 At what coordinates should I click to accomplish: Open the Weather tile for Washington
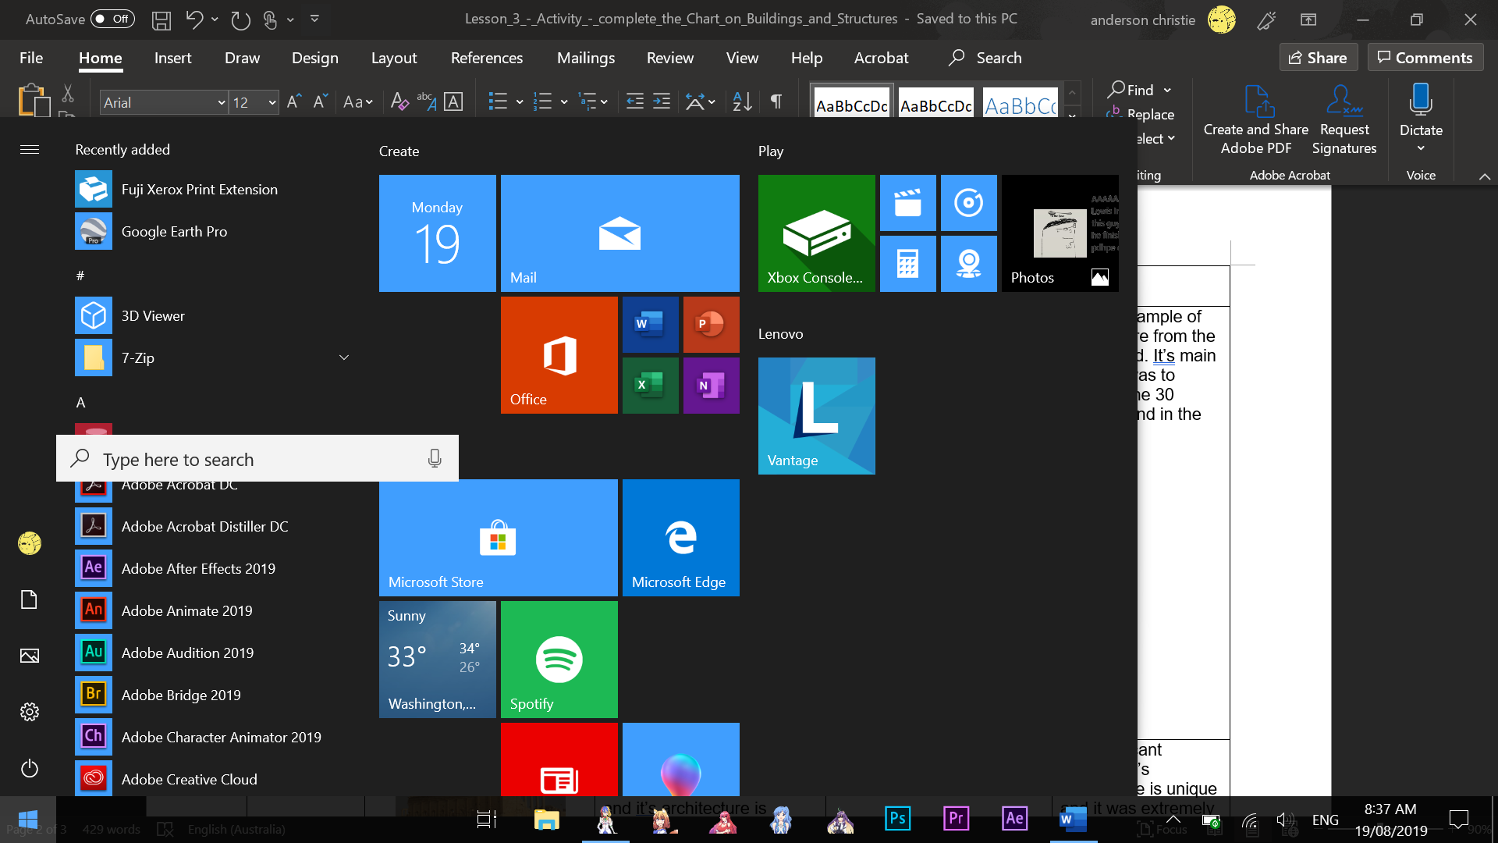coord(437,660)
